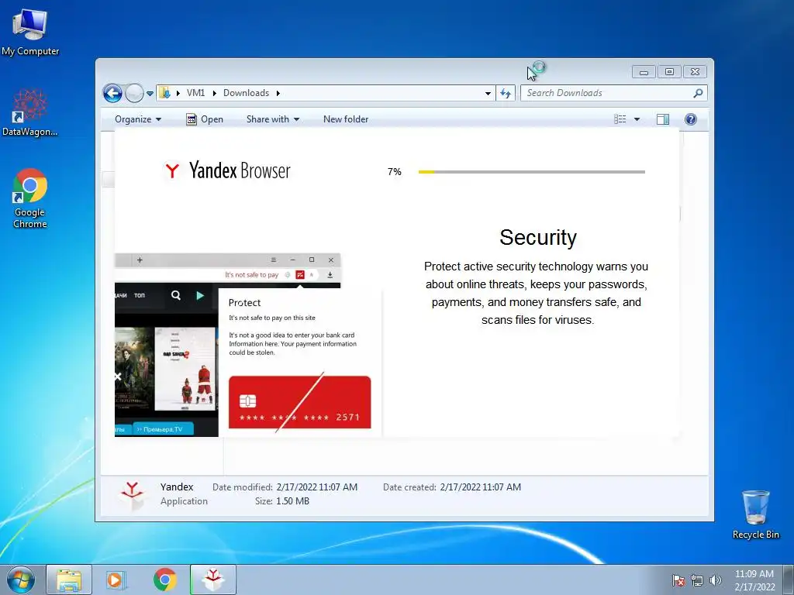Image resolution: width=794 pixels, height=595 pixels.
Task: Click the Explorer Back navigation button
Action: tap(112, 93)
